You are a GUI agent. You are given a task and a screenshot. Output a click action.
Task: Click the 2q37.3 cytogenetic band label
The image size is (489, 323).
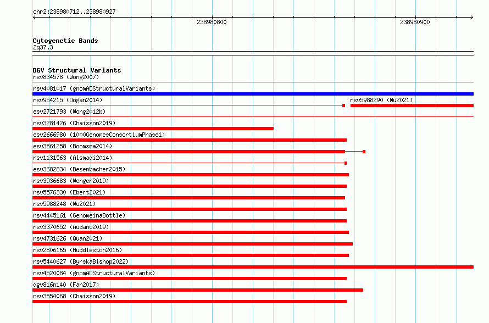coord(43,47)
